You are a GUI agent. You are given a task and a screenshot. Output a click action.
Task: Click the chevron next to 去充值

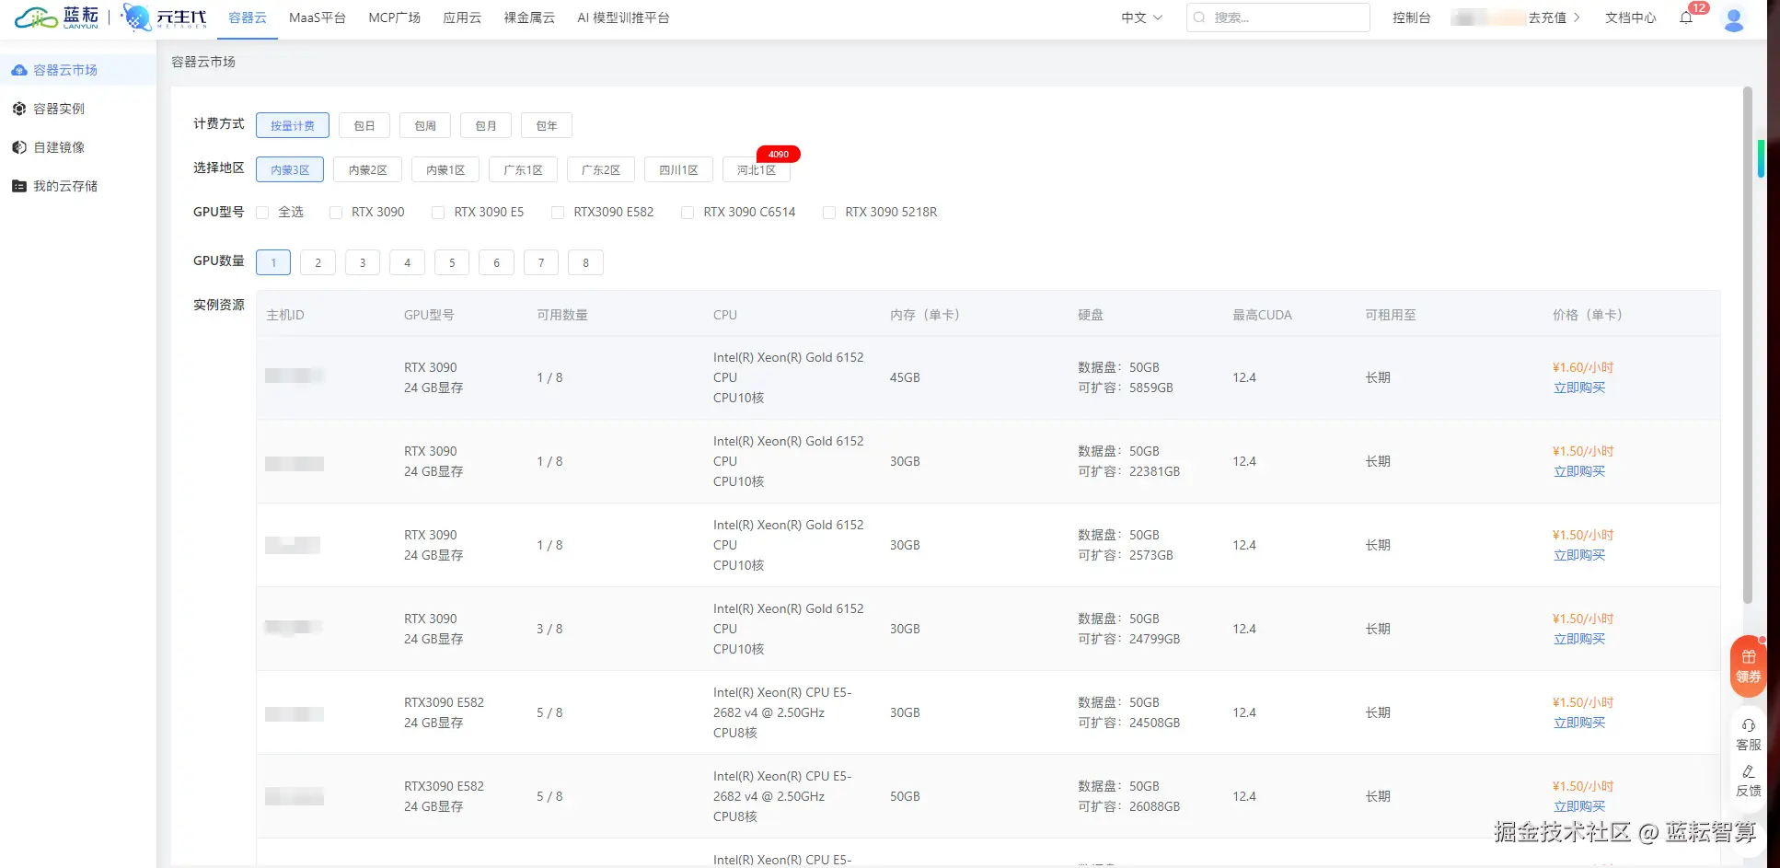pos(1577,17)
